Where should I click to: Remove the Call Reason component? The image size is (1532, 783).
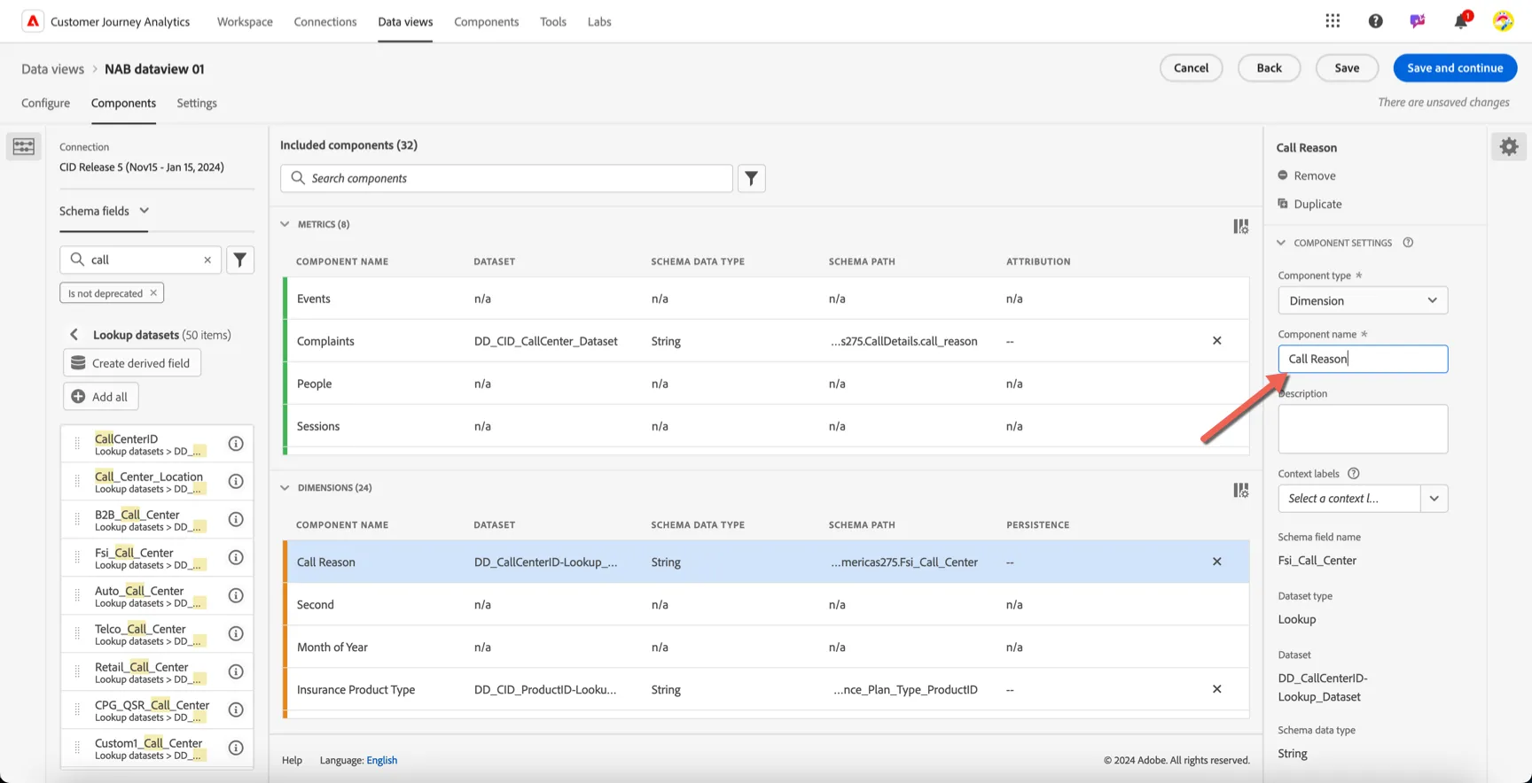1307,175
